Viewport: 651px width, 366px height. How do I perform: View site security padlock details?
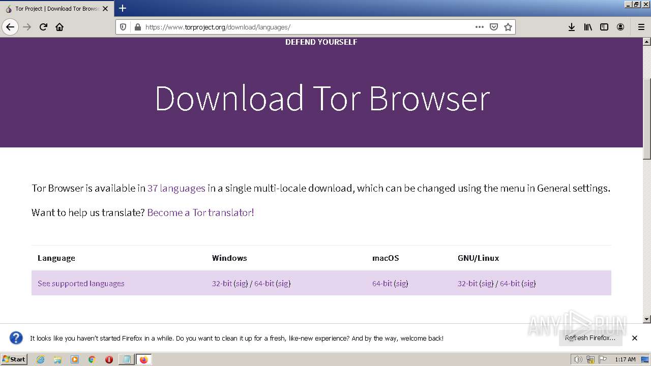click(x=137, y=27)
